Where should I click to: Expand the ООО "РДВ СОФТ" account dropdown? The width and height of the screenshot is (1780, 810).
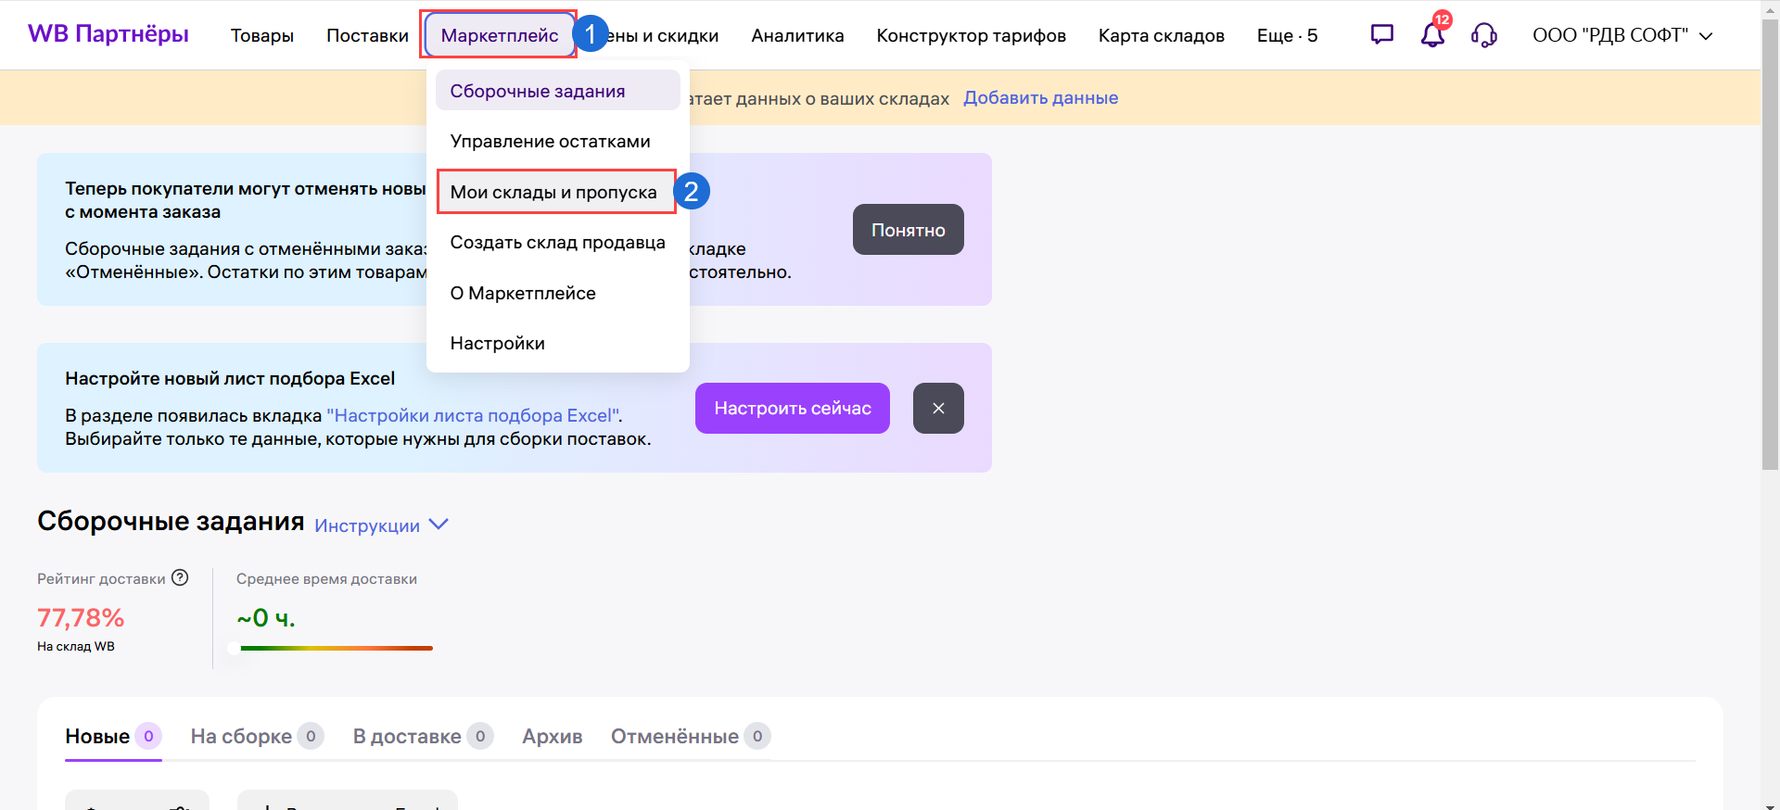(1622, 35)
